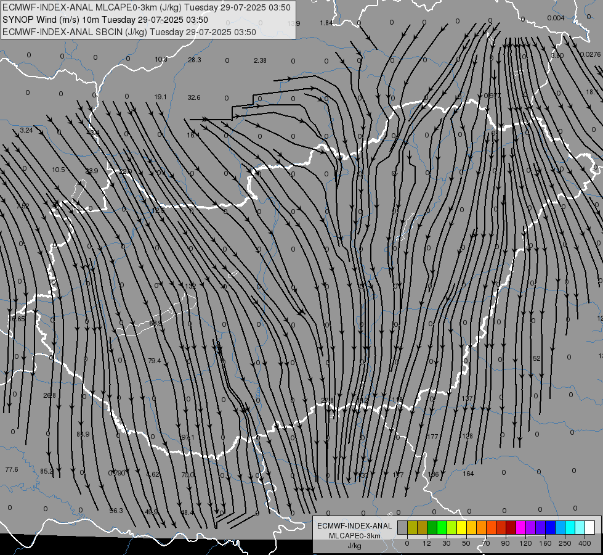
Task: Click the legend tick label '250'
Action: point(565,543)
